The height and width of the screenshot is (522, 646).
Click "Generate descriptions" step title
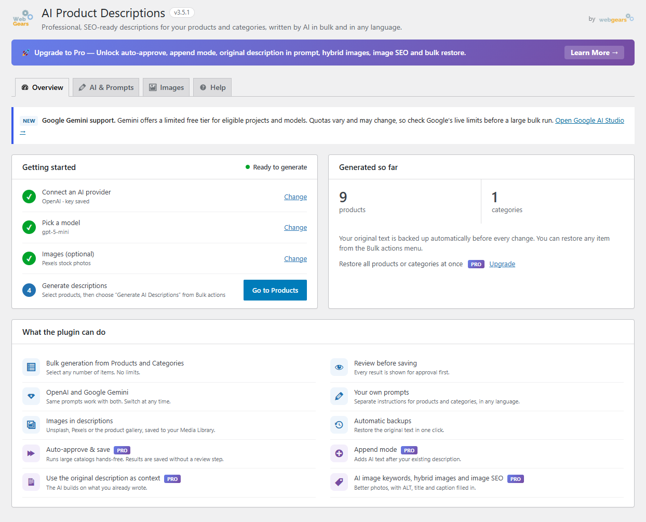(x=74, y=285)
